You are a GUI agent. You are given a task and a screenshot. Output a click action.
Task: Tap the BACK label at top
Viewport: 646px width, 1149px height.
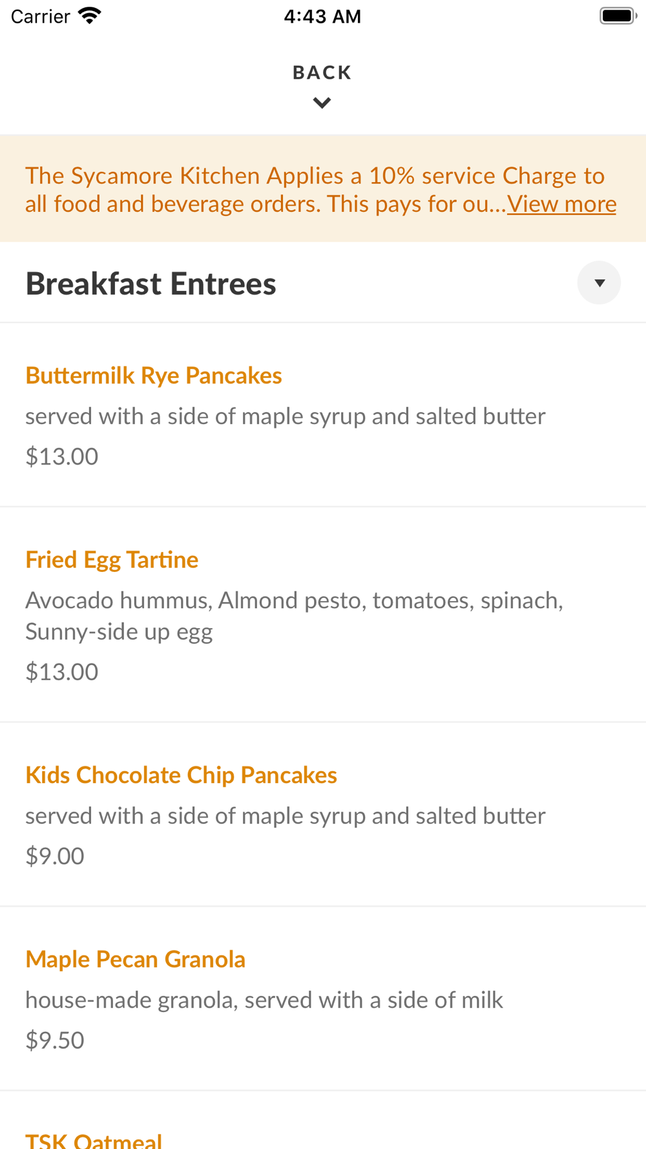322,72
